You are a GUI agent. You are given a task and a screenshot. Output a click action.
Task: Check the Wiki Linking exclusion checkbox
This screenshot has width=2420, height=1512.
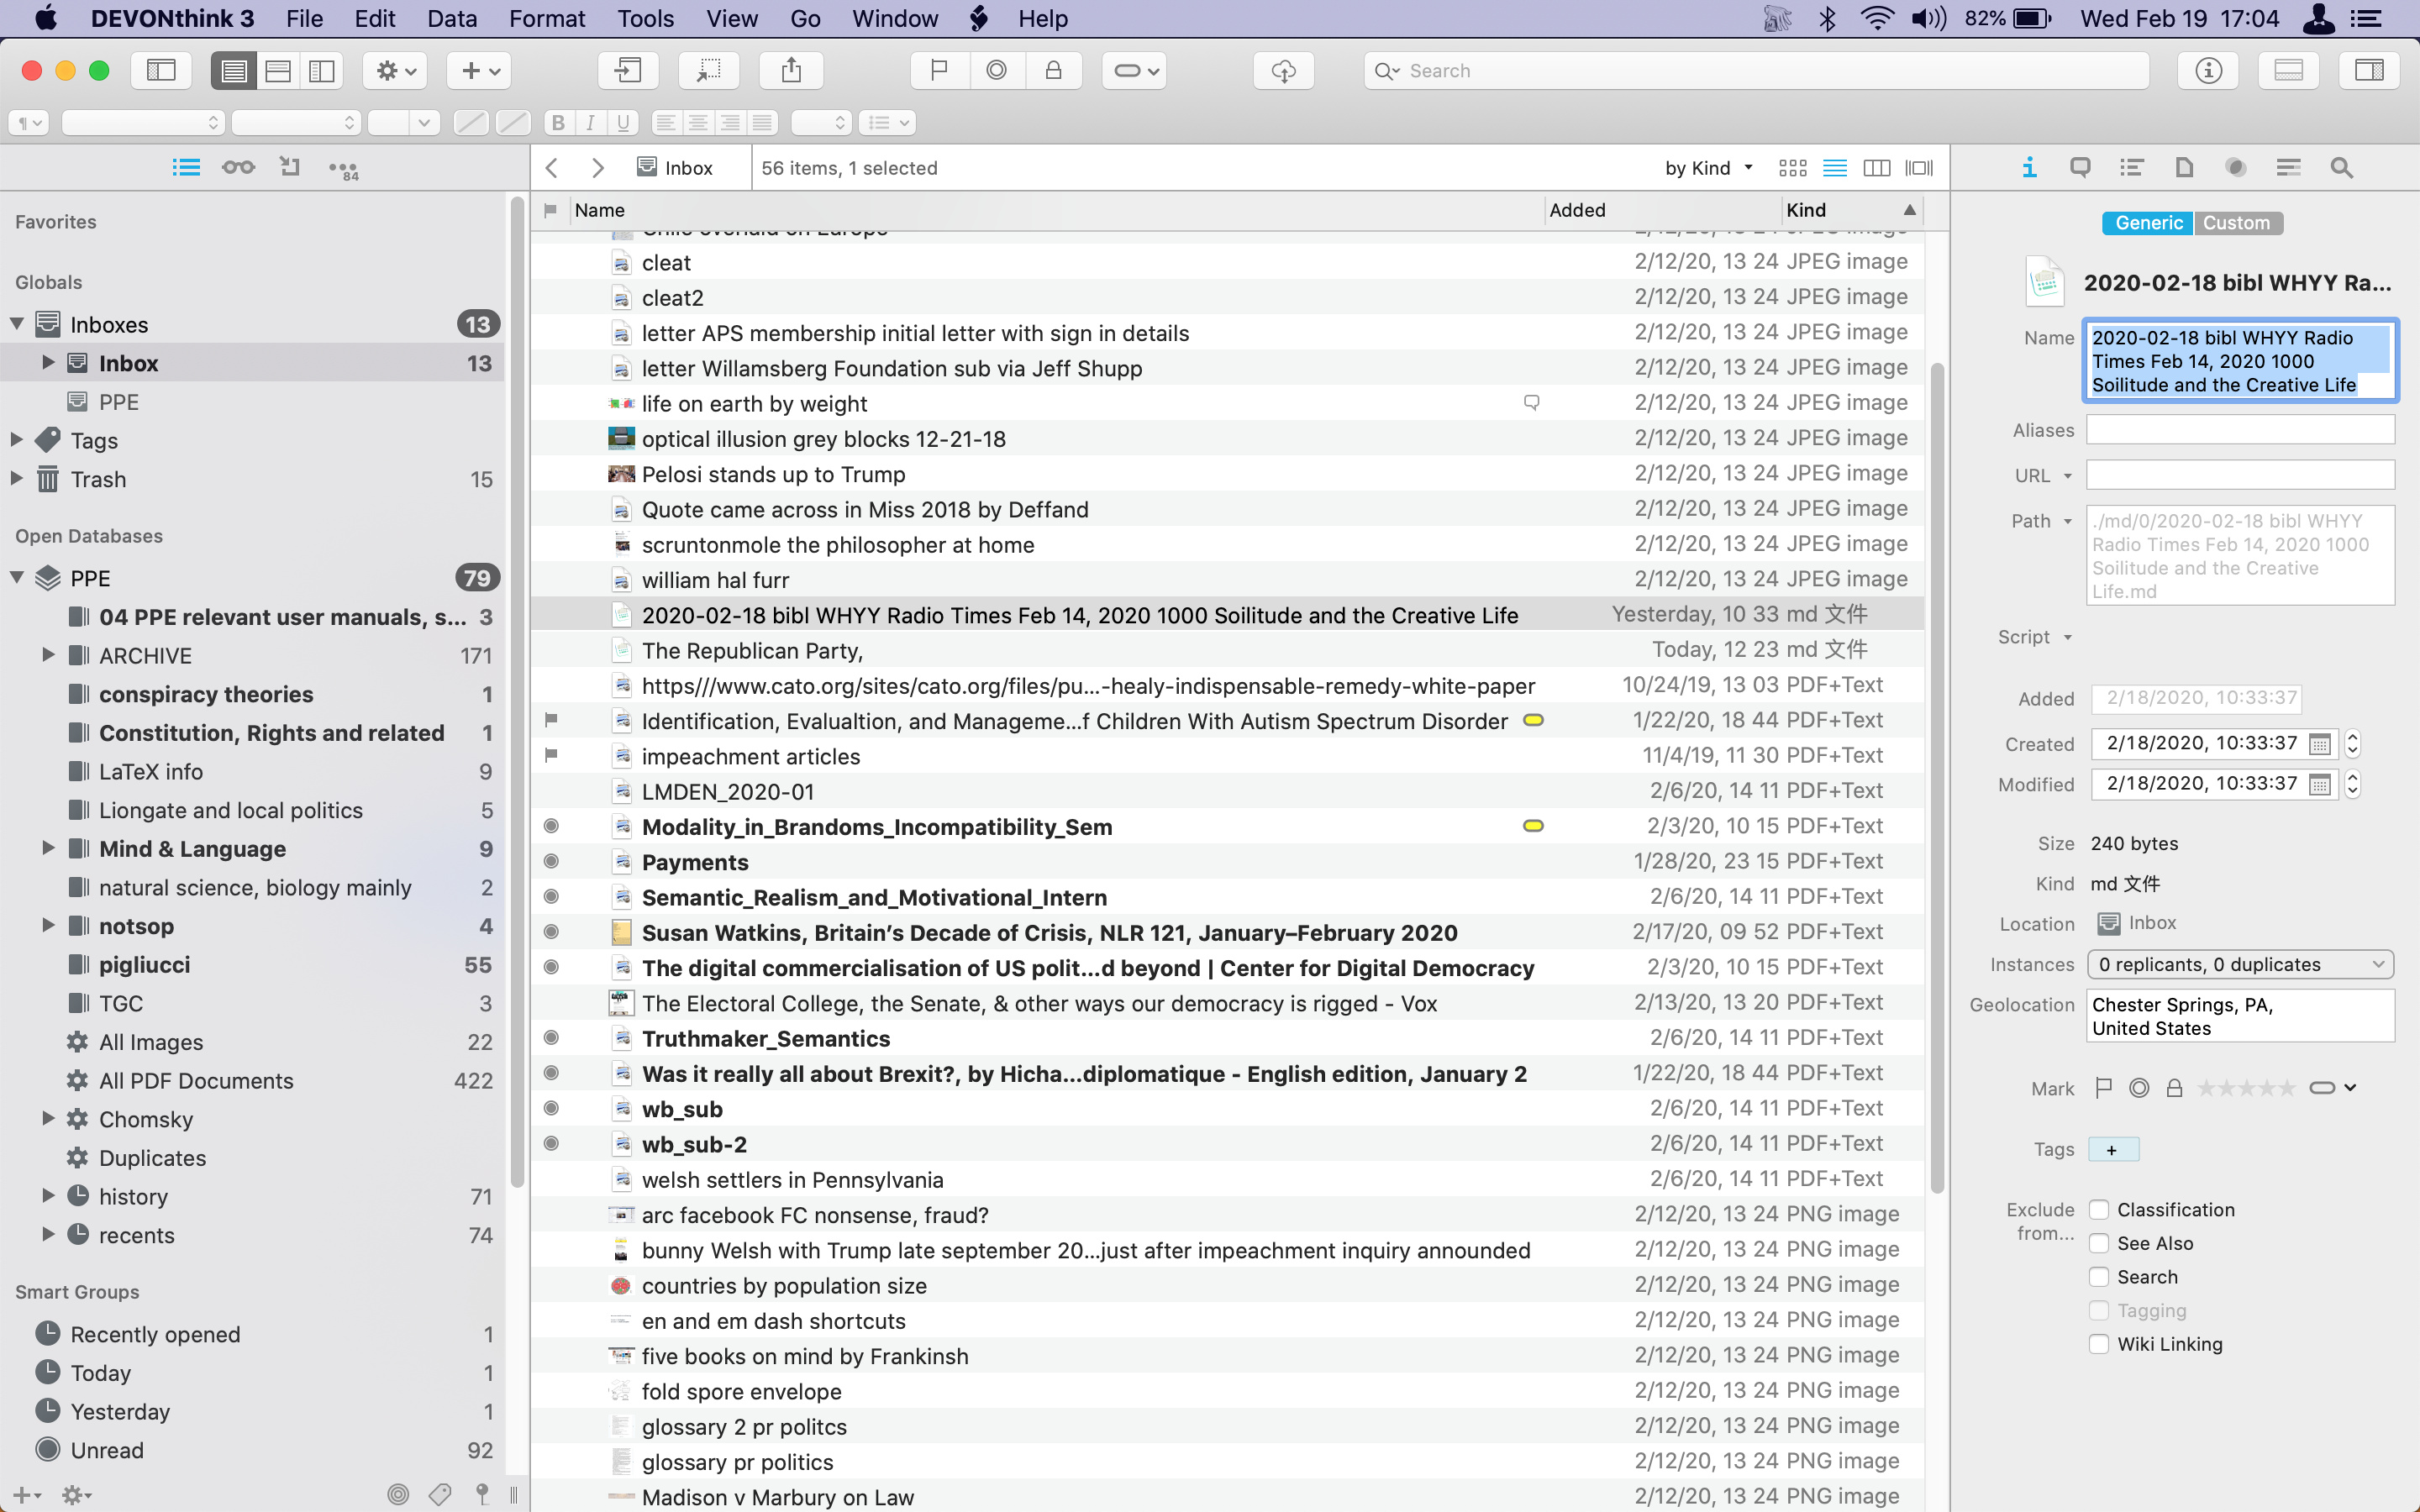point(2099,1344)
